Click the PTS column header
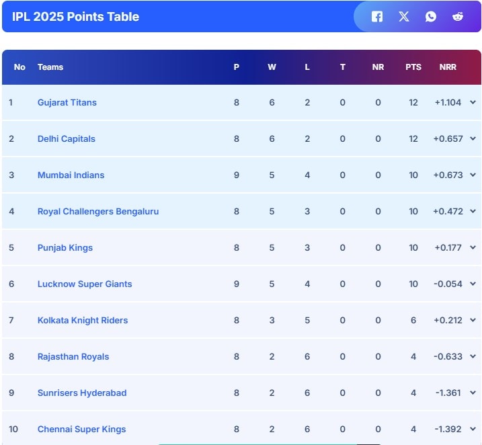 pos(413,67)
